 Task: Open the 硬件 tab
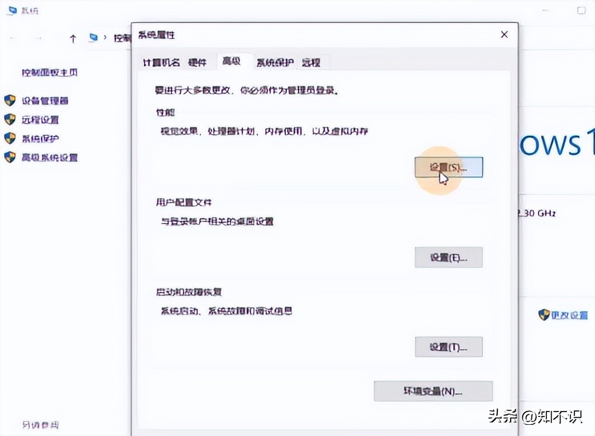pyautogui.click(x=199, y=62)
